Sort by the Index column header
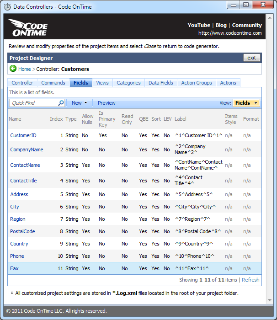This screenshot has width=277, height=320. click(x=56, y=119)
